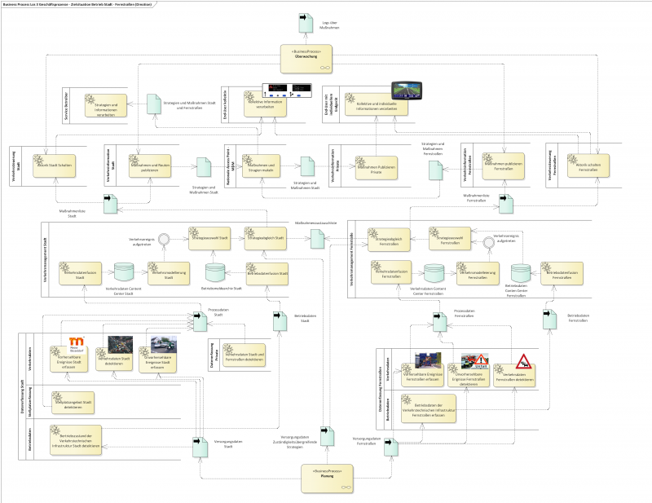This screenshot has width=652, height=503.
Task: Select the Lage über Maßnahmen document icon
Action: (305, 22)
